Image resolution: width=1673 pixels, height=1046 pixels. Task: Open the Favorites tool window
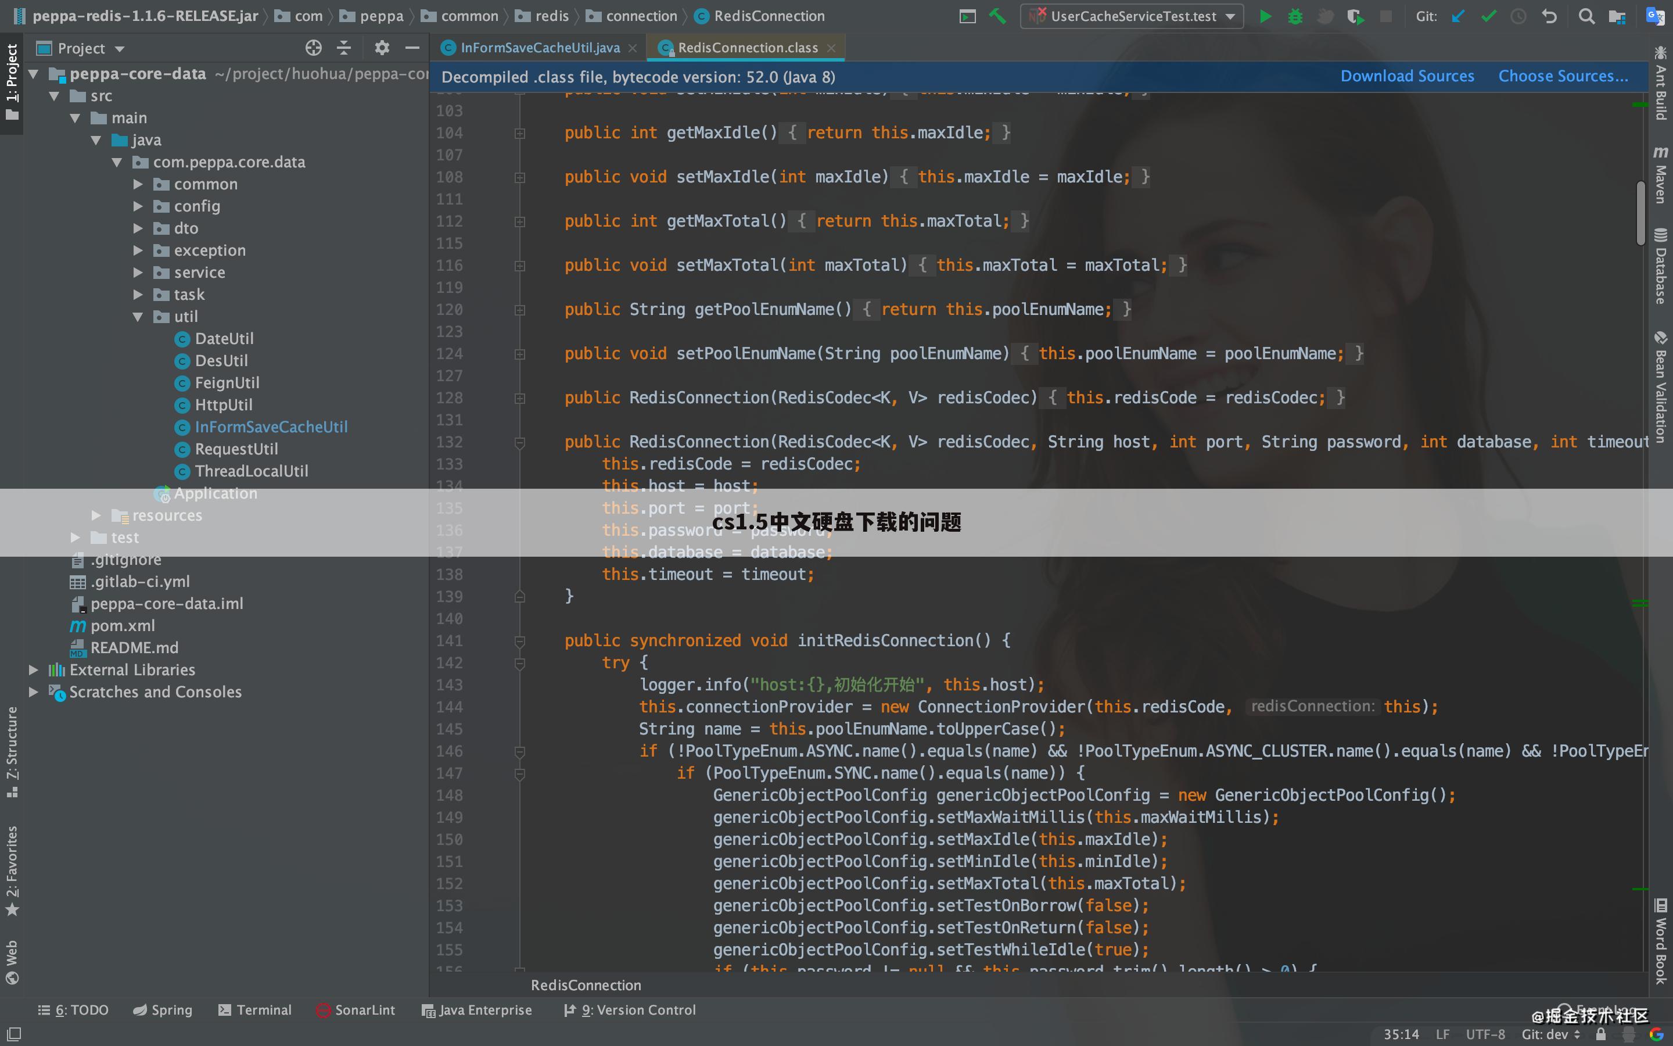pyautogui.click(x=12, y=871)
